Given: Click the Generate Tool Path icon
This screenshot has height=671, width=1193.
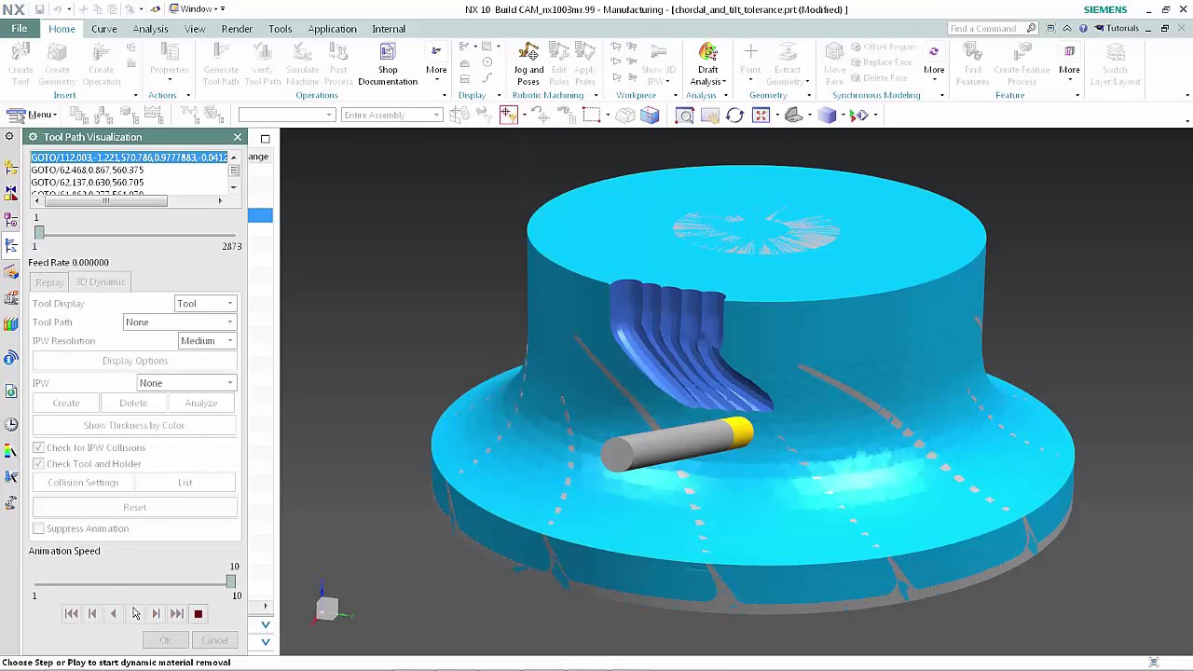Looking at the screenshot, I should coord(221,64).
